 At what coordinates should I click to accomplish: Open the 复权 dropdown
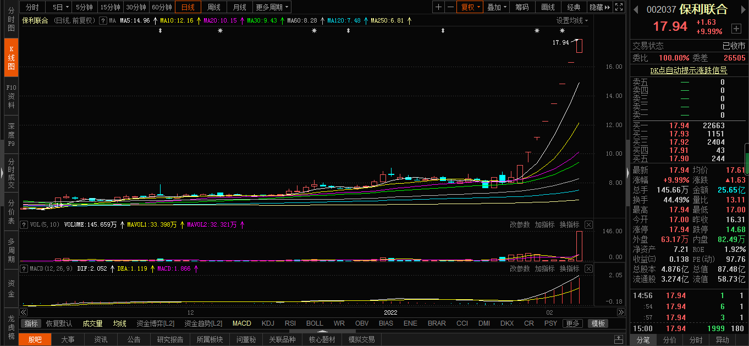pos(470,7)
